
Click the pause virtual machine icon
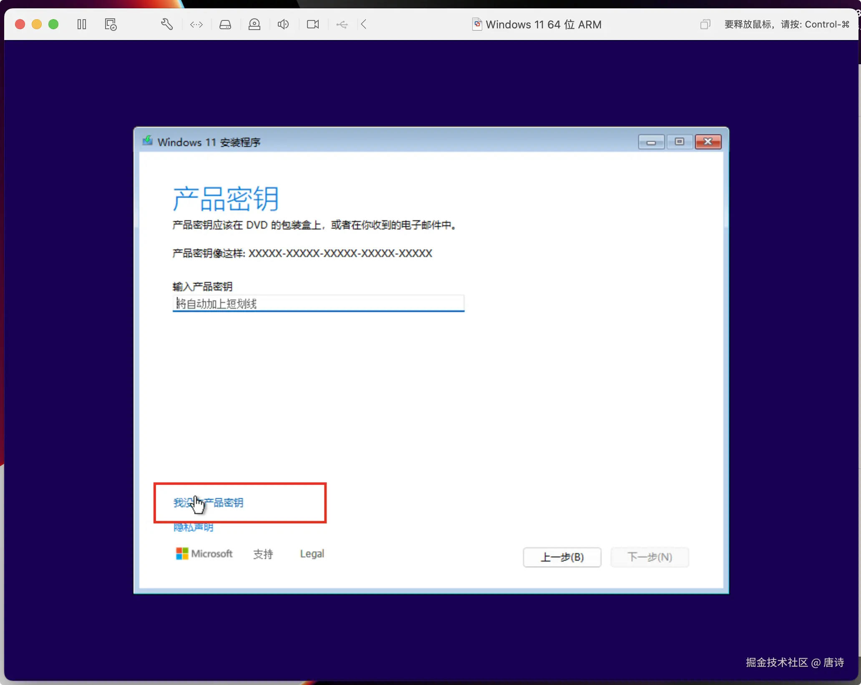pyautogui.click(x=82, y=24)
